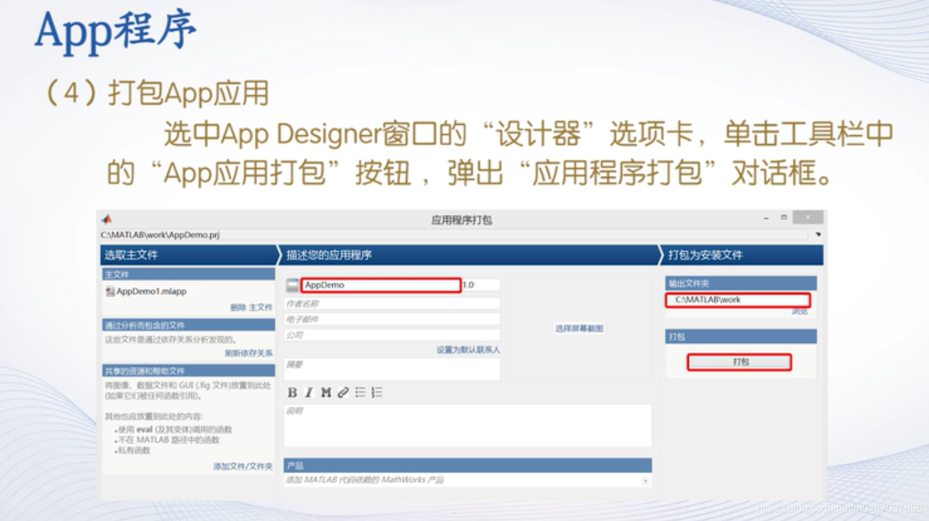Viewport: 929px width, 521px height.
Task: Click the plus icon in the 产品 row
Action: pyautogui.click(x=645, y=480)
